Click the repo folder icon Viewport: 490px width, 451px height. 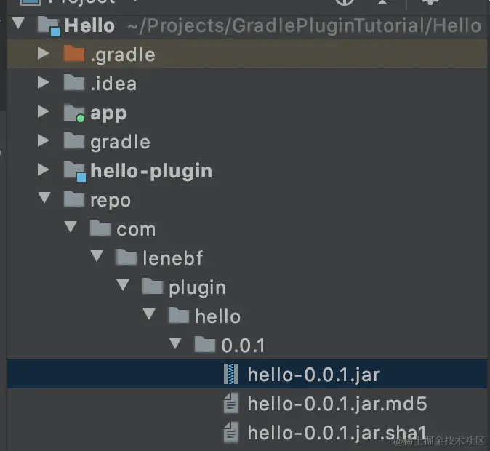(x=74, y=199)
